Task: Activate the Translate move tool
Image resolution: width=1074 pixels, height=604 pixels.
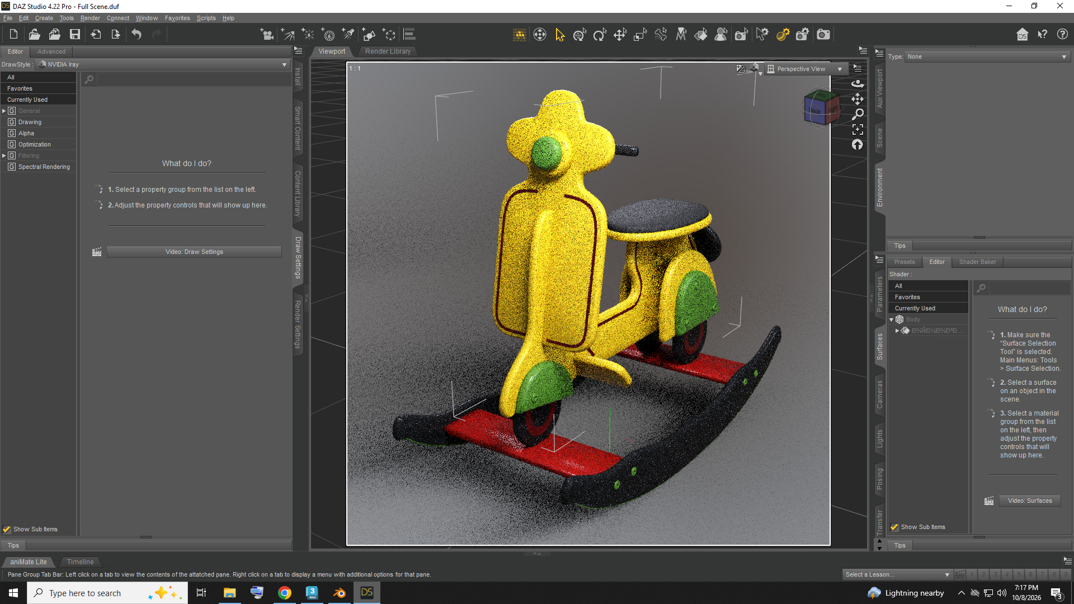Action: coord(620,35)
